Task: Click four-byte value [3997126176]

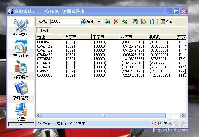Action: click(x=133, y=71)
